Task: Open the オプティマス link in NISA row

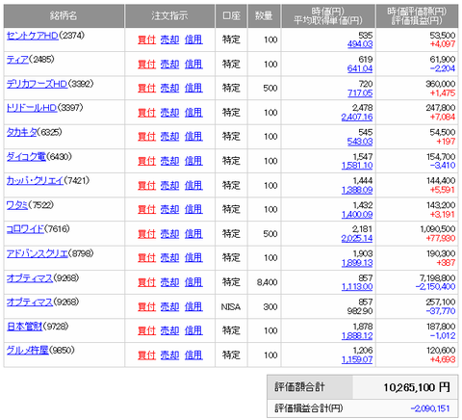Action: tap(30, 302)
